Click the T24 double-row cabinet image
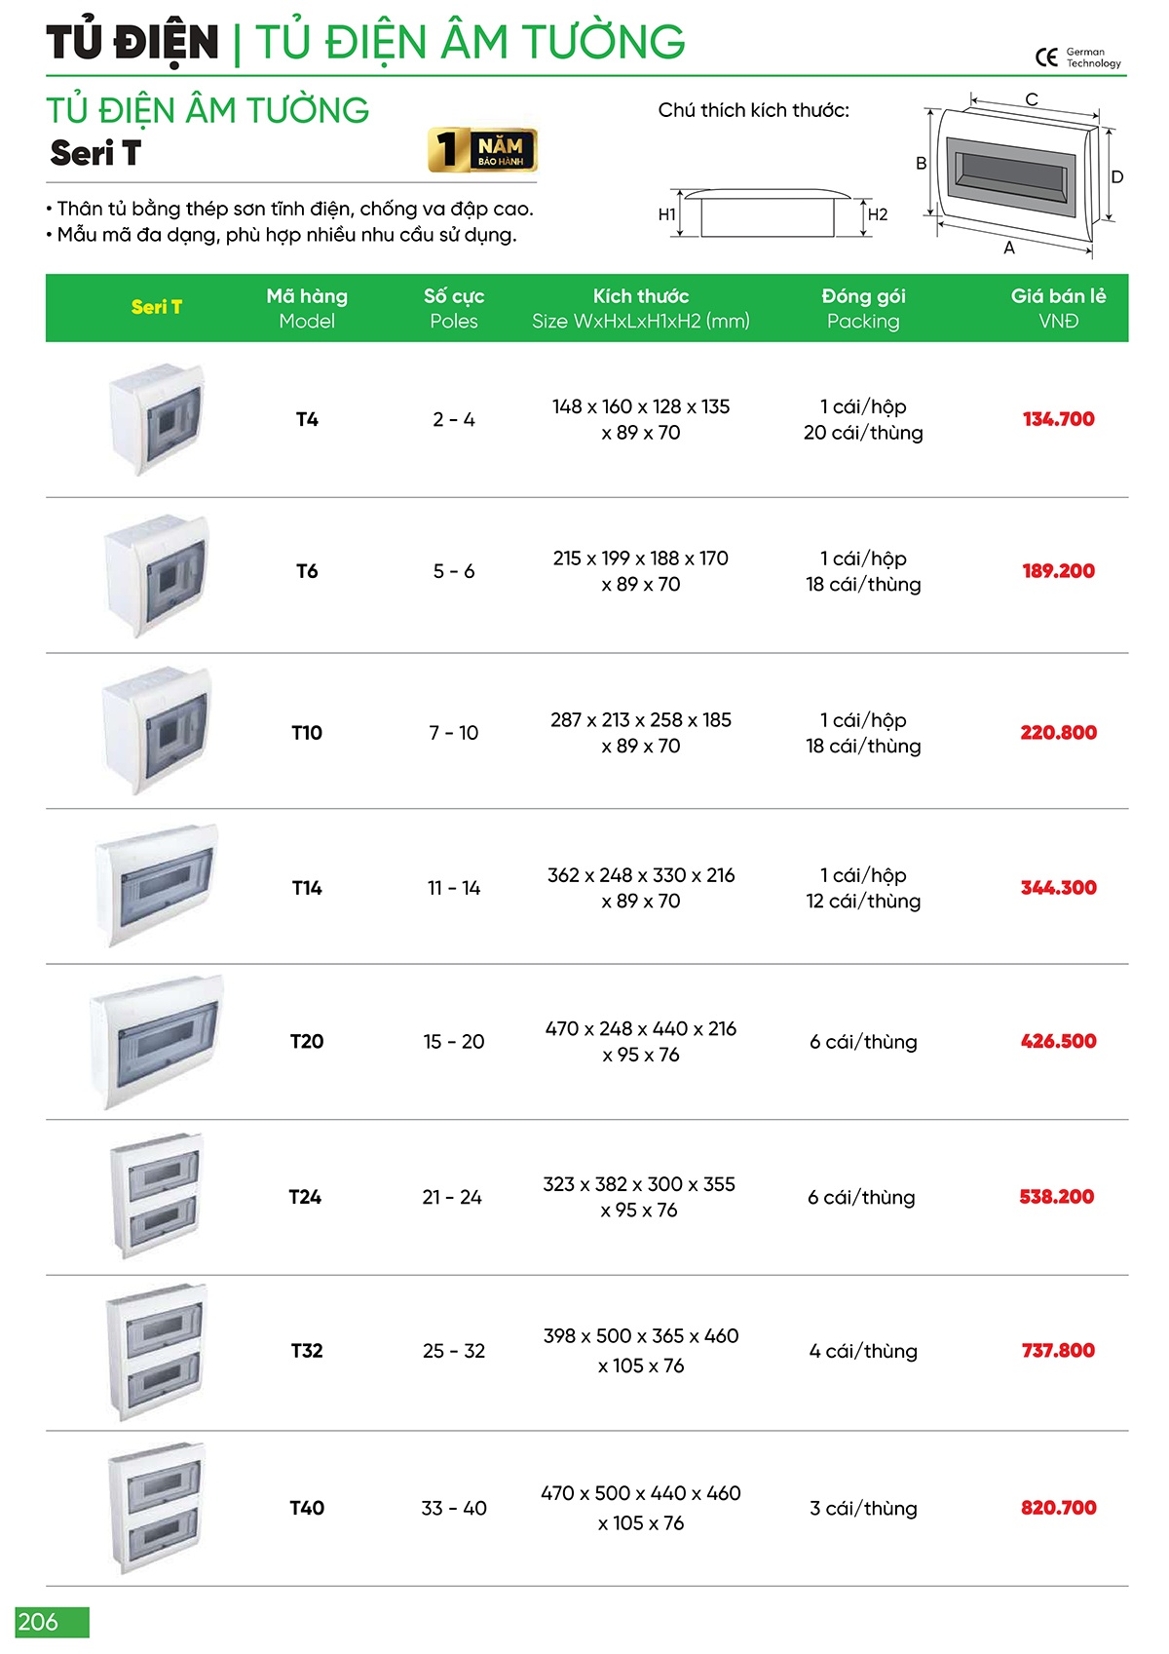 point(157,1196)
